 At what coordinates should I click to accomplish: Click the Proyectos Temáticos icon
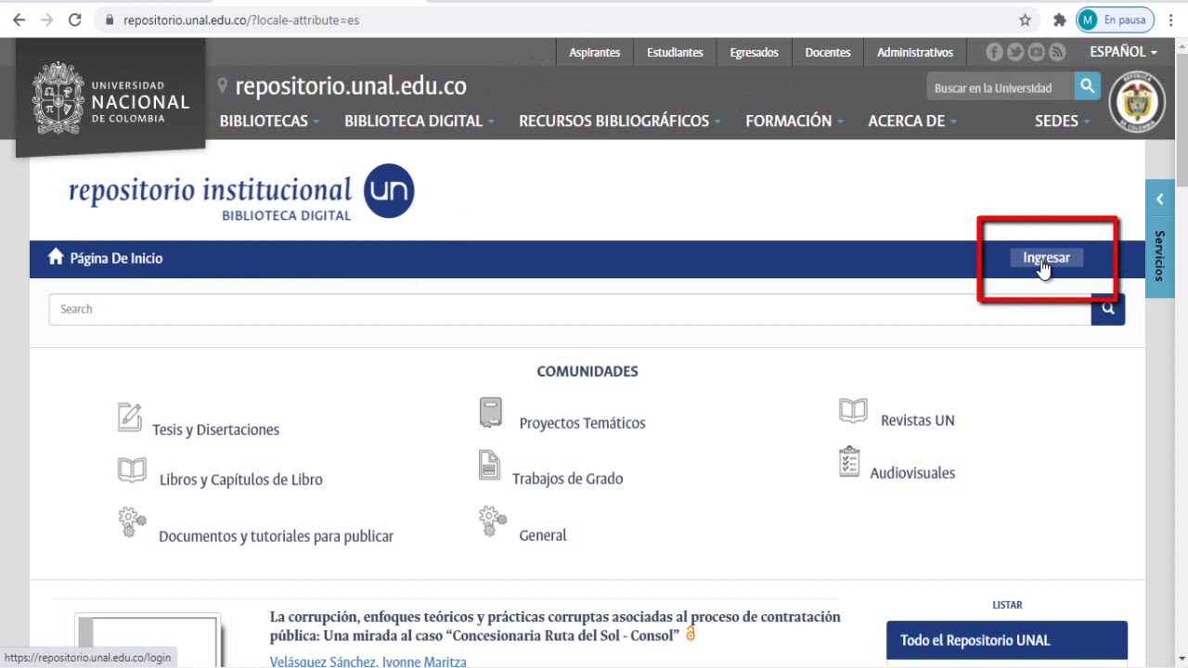click(491, 413)
